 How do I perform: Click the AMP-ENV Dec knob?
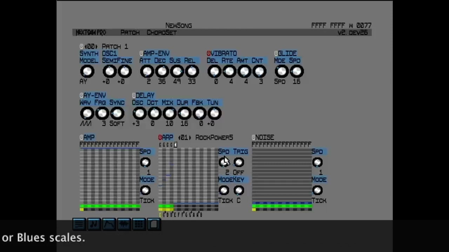point(162,71)
